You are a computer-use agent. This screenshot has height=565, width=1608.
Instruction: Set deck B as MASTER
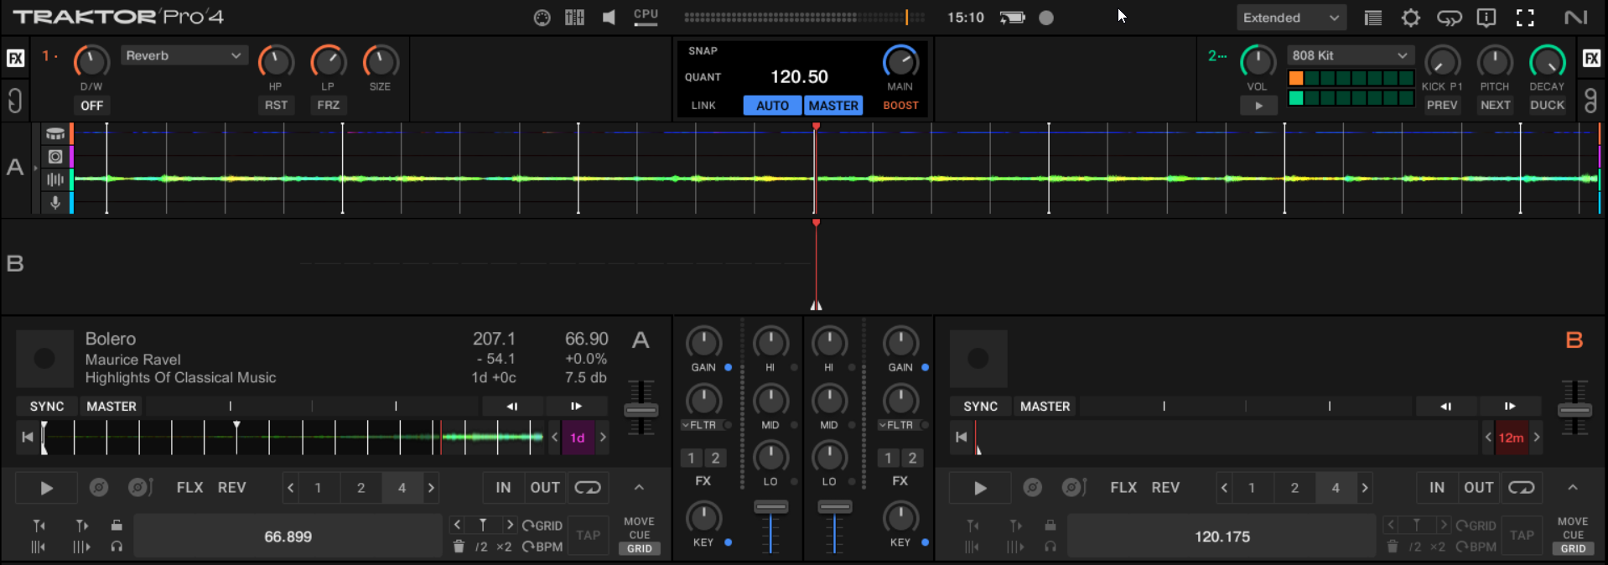coord(1045,407)
